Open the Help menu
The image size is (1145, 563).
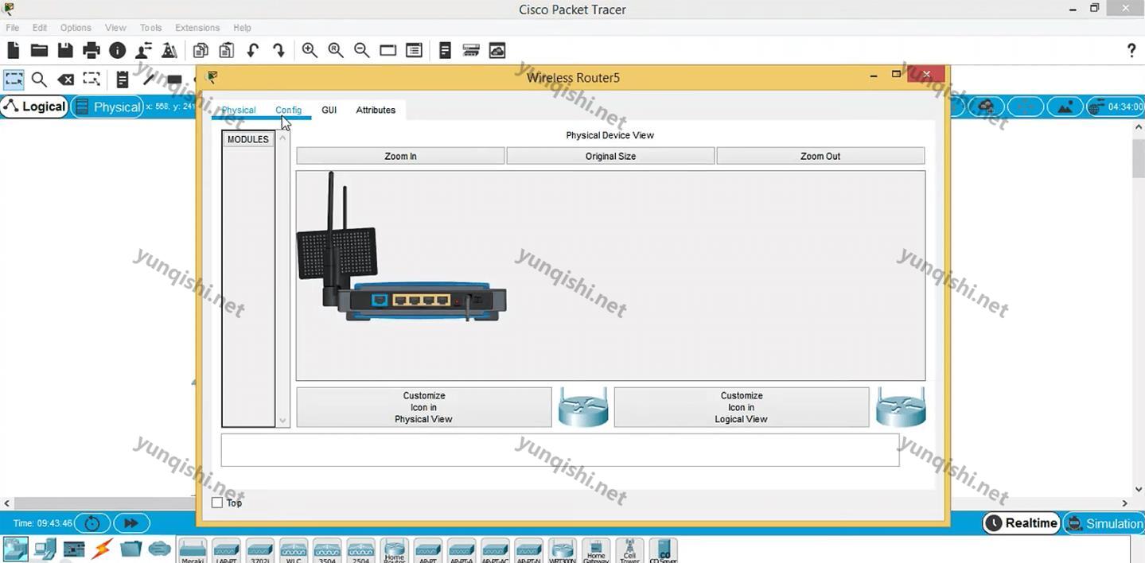[242, 27]
